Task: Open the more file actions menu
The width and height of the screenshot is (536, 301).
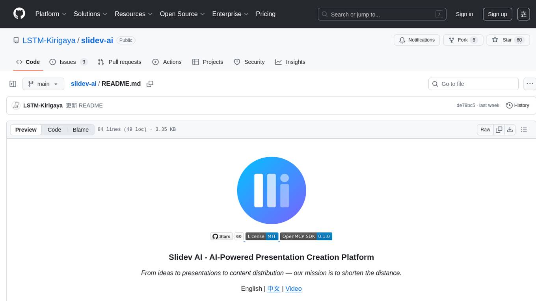Action: 530,84
